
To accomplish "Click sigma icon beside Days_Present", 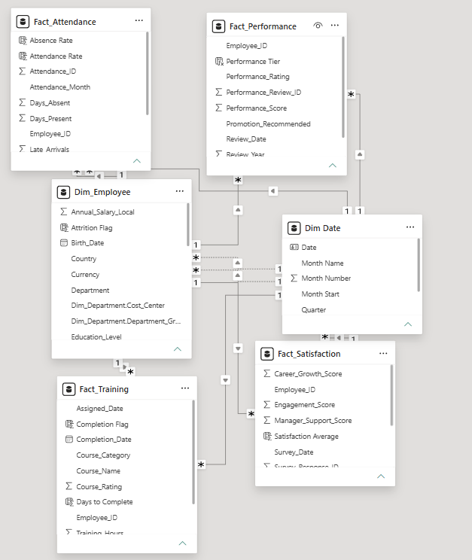I will (x=22, y=118).
